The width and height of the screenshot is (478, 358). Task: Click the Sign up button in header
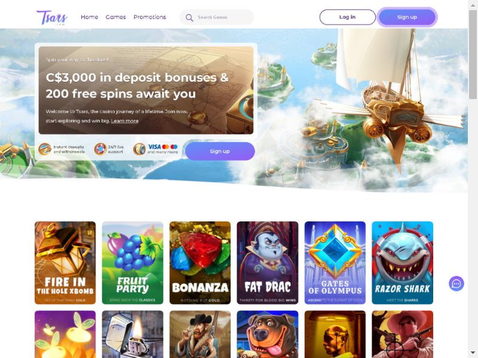[407, 17]
